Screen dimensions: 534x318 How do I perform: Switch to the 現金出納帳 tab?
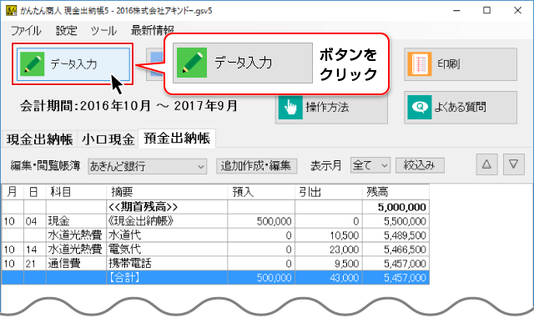39,139
